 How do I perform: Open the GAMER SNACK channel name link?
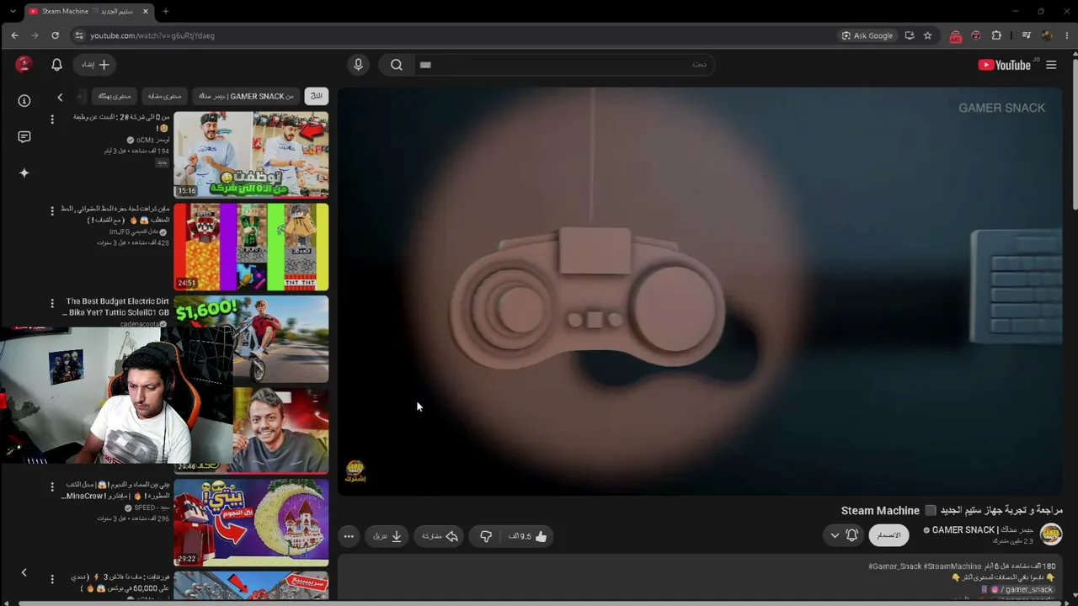coord(983,529)
